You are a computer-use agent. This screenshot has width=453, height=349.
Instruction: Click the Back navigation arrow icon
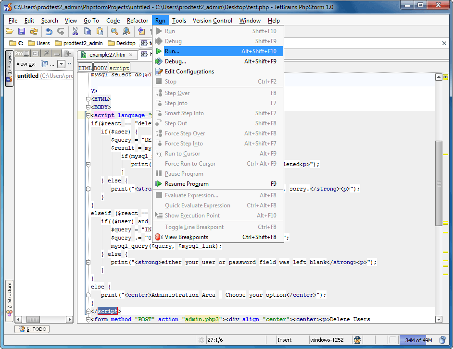pyautogui.click(x=141, y=31)
